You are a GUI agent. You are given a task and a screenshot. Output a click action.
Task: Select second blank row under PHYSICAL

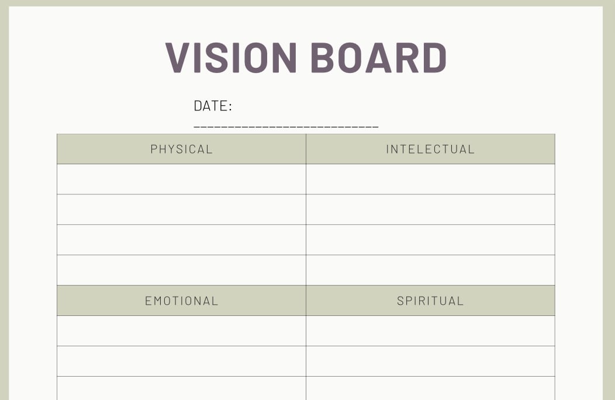click(x=181, y=210)
